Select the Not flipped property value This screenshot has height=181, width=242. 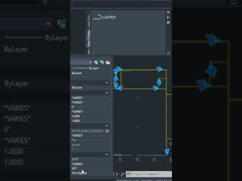click(x=79, y=173)
